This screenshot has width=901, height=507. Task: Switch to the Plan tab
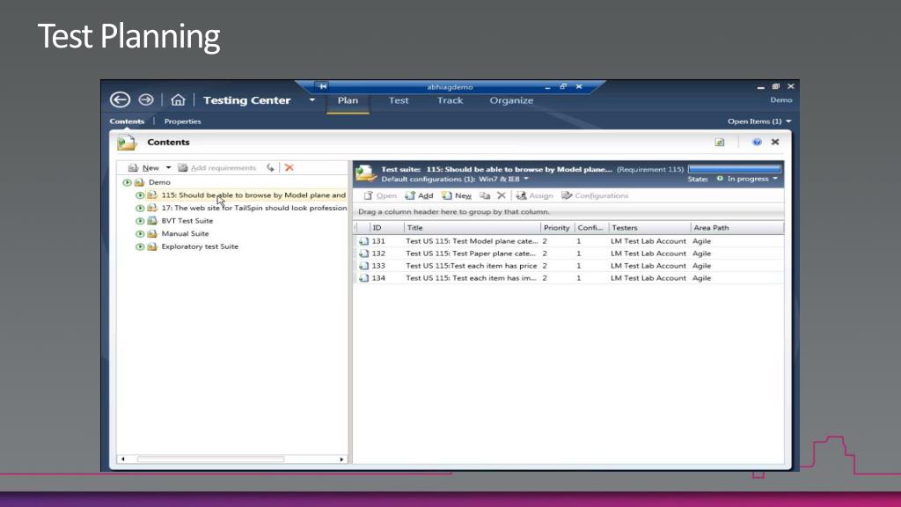tap(348, 100)
